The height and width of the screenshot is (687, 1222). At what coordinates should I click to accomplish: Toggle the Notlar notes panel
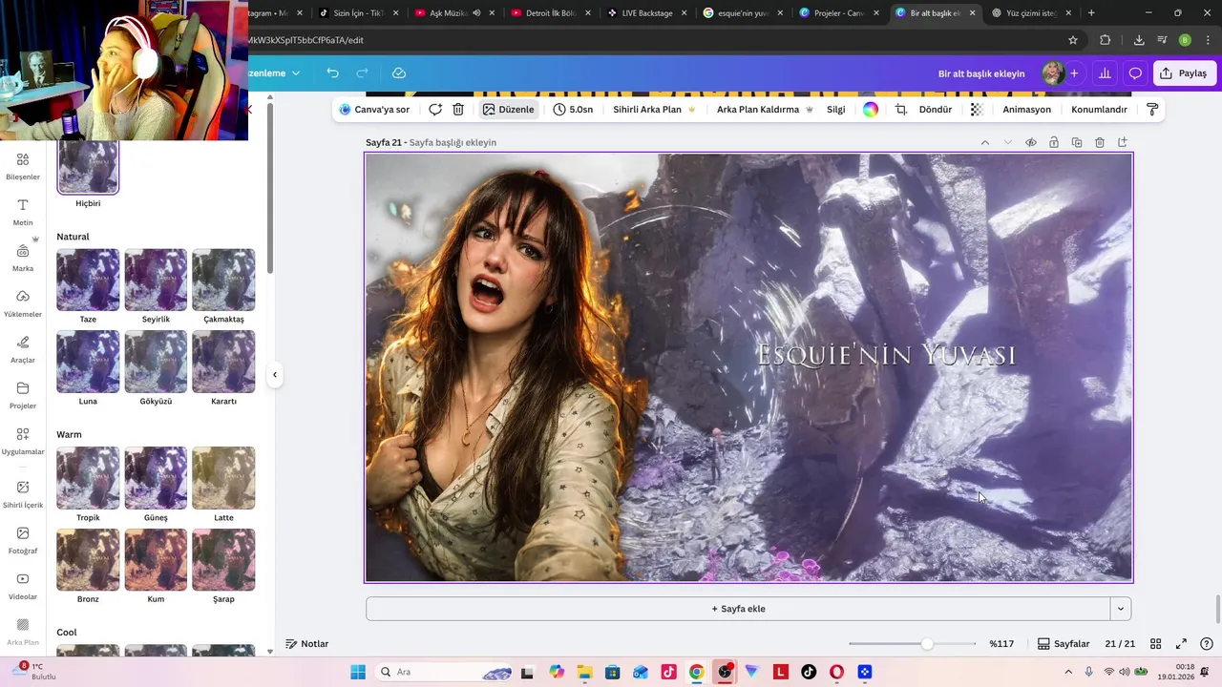pyautogui.click(x=307, y=644)
